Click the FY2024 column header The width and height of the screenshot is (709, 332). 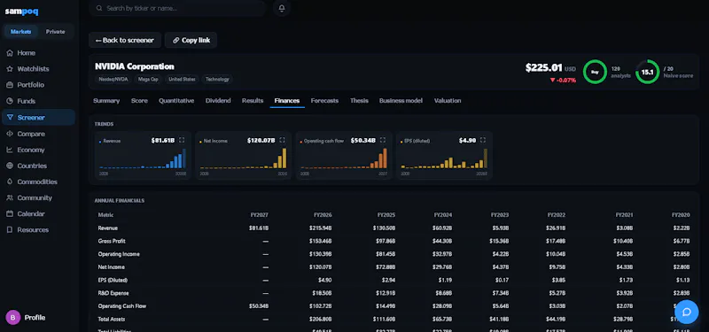pyautogui.click(x=442, y=215)
